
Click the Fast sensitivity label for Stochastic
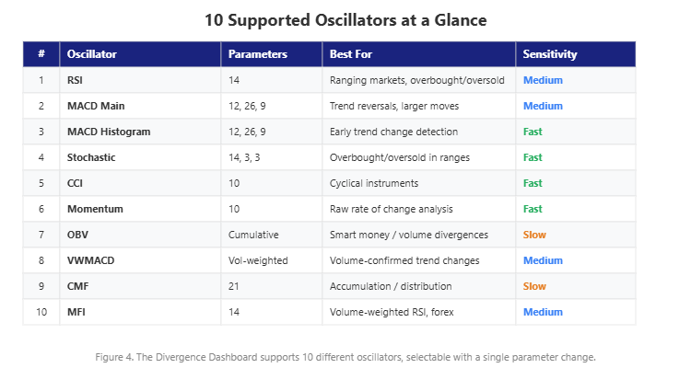point(533,157)
